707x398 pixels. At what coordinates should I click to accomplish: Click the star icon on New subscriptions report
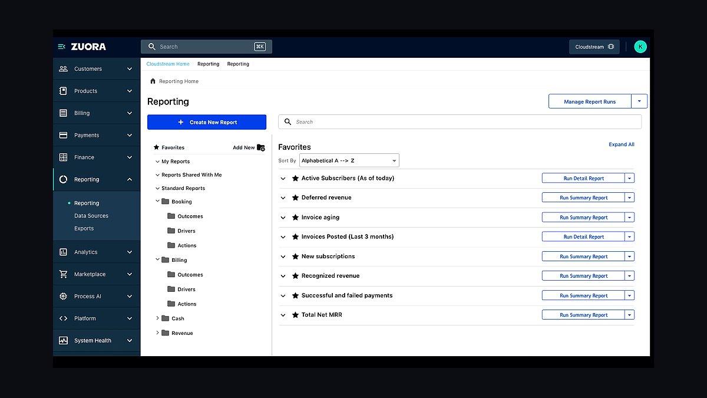295,256
